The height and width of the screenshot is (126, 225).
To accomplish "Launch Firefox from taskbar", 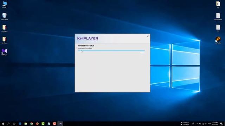I will pos(37,124).
